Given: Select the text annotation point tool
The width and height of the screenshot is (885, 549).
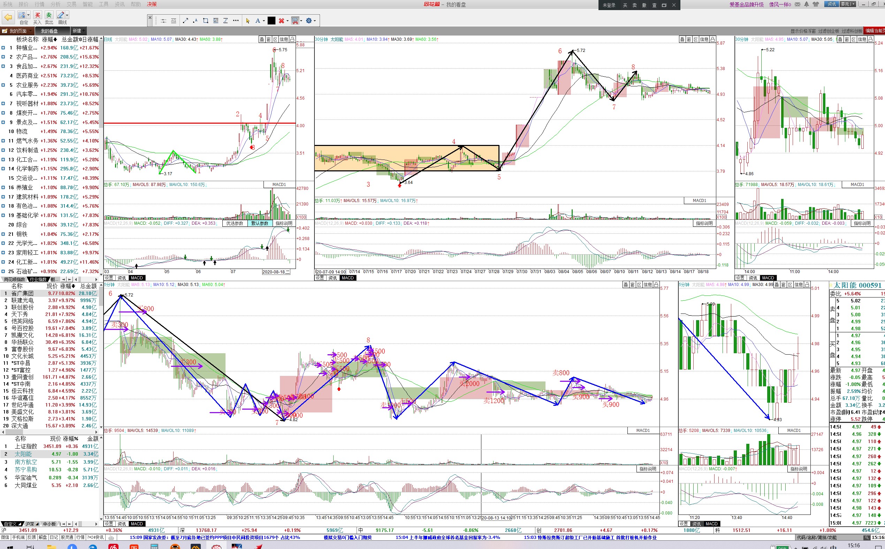Looking at the screenshot, I should (x=196, y=21).
